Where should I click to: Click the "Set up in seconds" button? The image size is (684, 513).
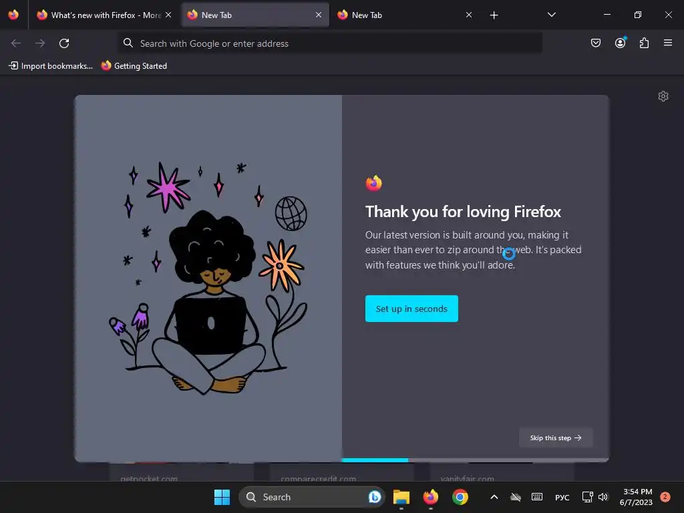tap(411, 309)
